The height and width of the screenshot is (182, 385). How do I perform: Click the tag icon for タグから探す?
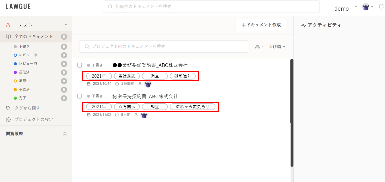pos(8,108)
